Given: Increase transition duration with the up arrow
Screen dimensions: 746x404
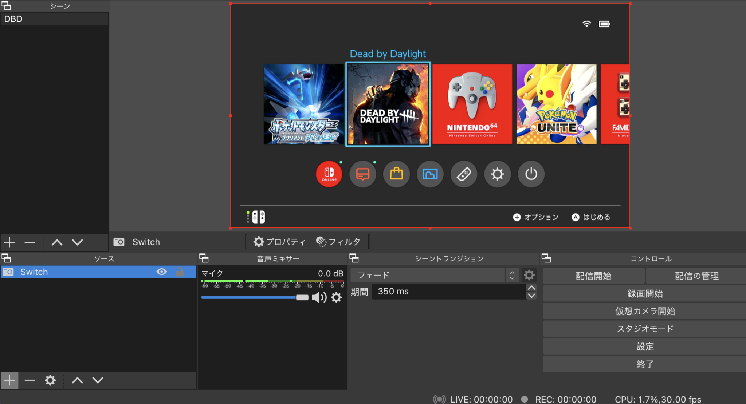Looking at the screenshot, I should tap(531, 287).
